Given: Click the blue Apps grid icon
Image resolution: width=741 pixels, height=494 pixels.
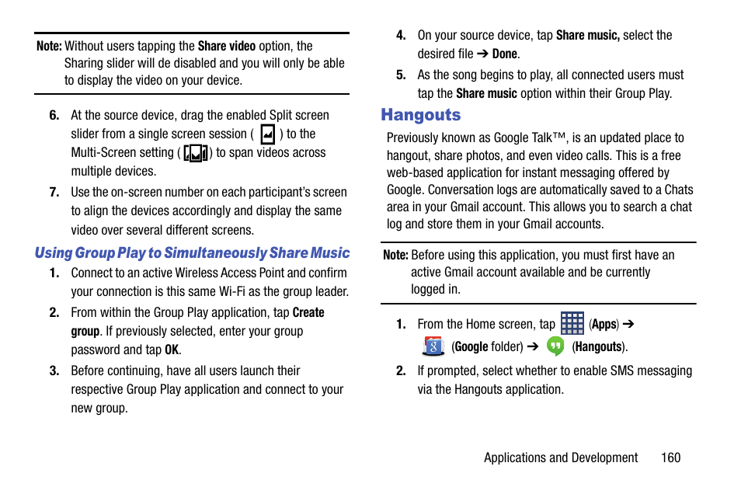Looking at the screenshot, I should (572, 323).
